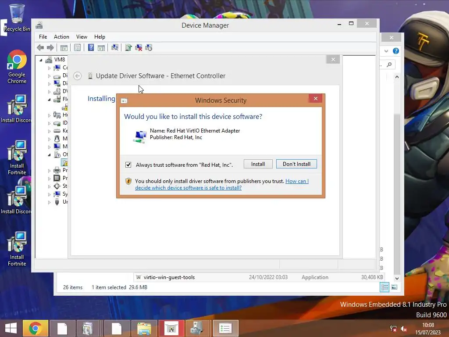
Task: Open the View menu
Action: 82,37
